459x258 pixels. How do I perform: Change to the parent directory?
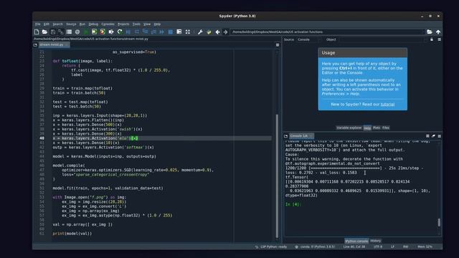(x=438, y=32)
